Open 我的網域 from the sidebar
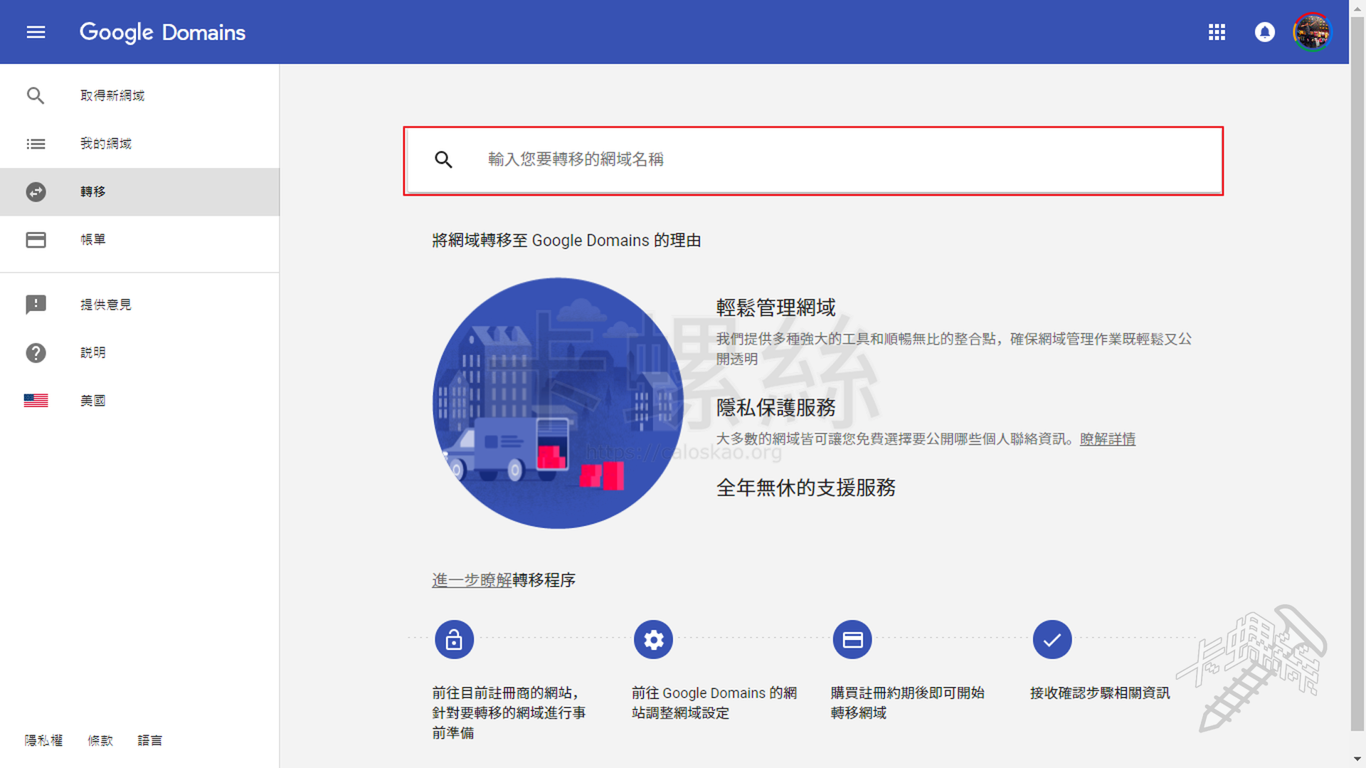The height and width of the screenshot is (768, 1366). (x=105, y=144)
